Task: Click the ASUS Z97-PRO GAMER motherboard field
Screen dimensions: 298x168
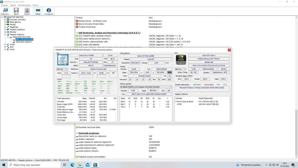Action: click(146, 56)
